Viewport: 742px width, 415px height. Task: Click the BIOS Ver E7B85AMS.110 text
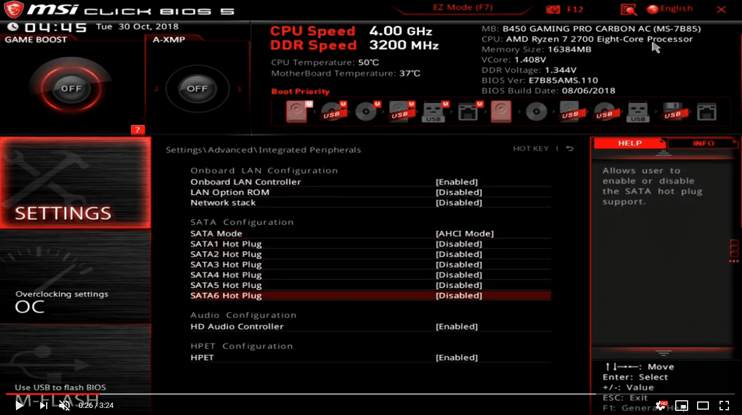(x=540, y=80)
